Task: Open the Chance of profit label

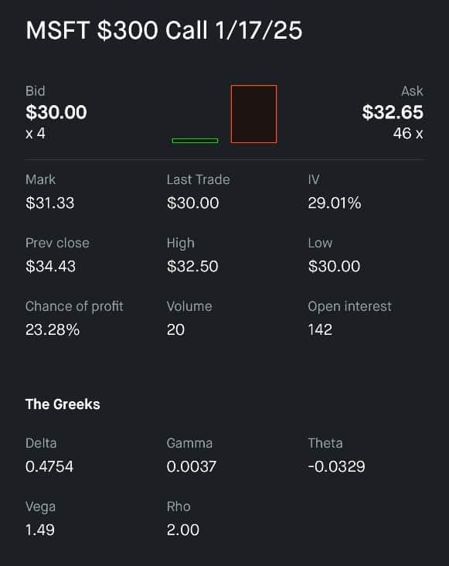Action: [74, 306]
